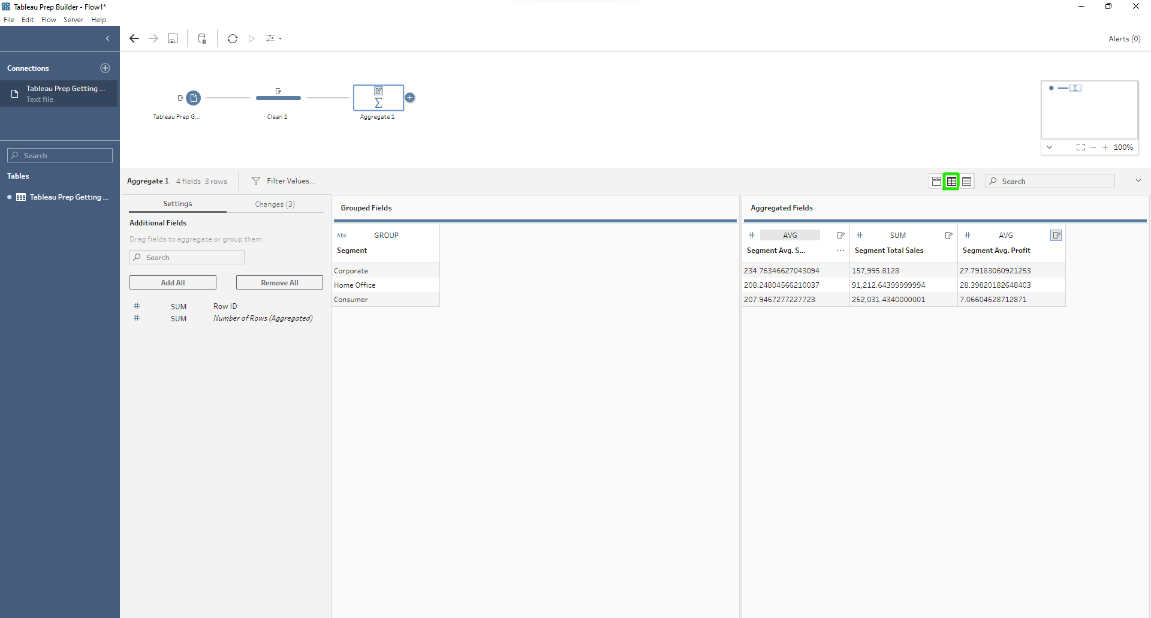1151x618 pixels.
Task: Select the Number of Rows (Aggregated) field
Action: tap(263, 318)
